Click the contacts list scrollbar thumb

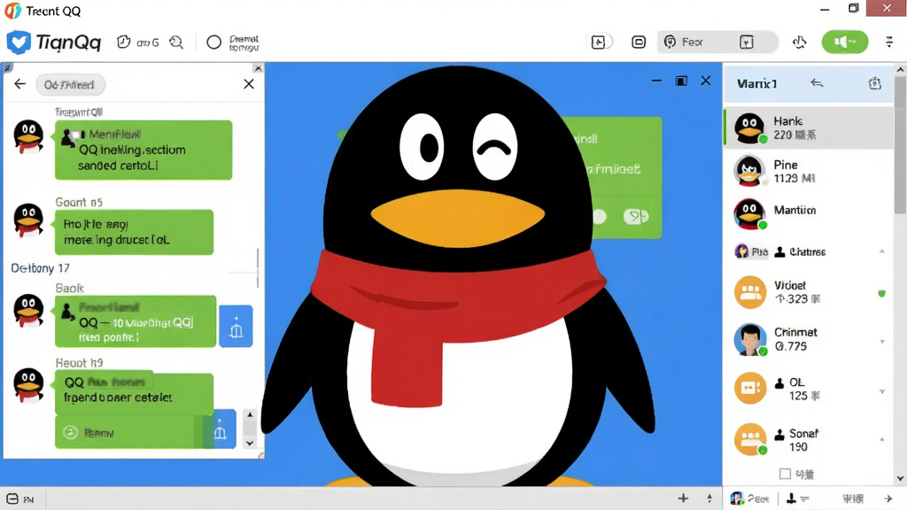pyautogui.click(x=900, y=144)
